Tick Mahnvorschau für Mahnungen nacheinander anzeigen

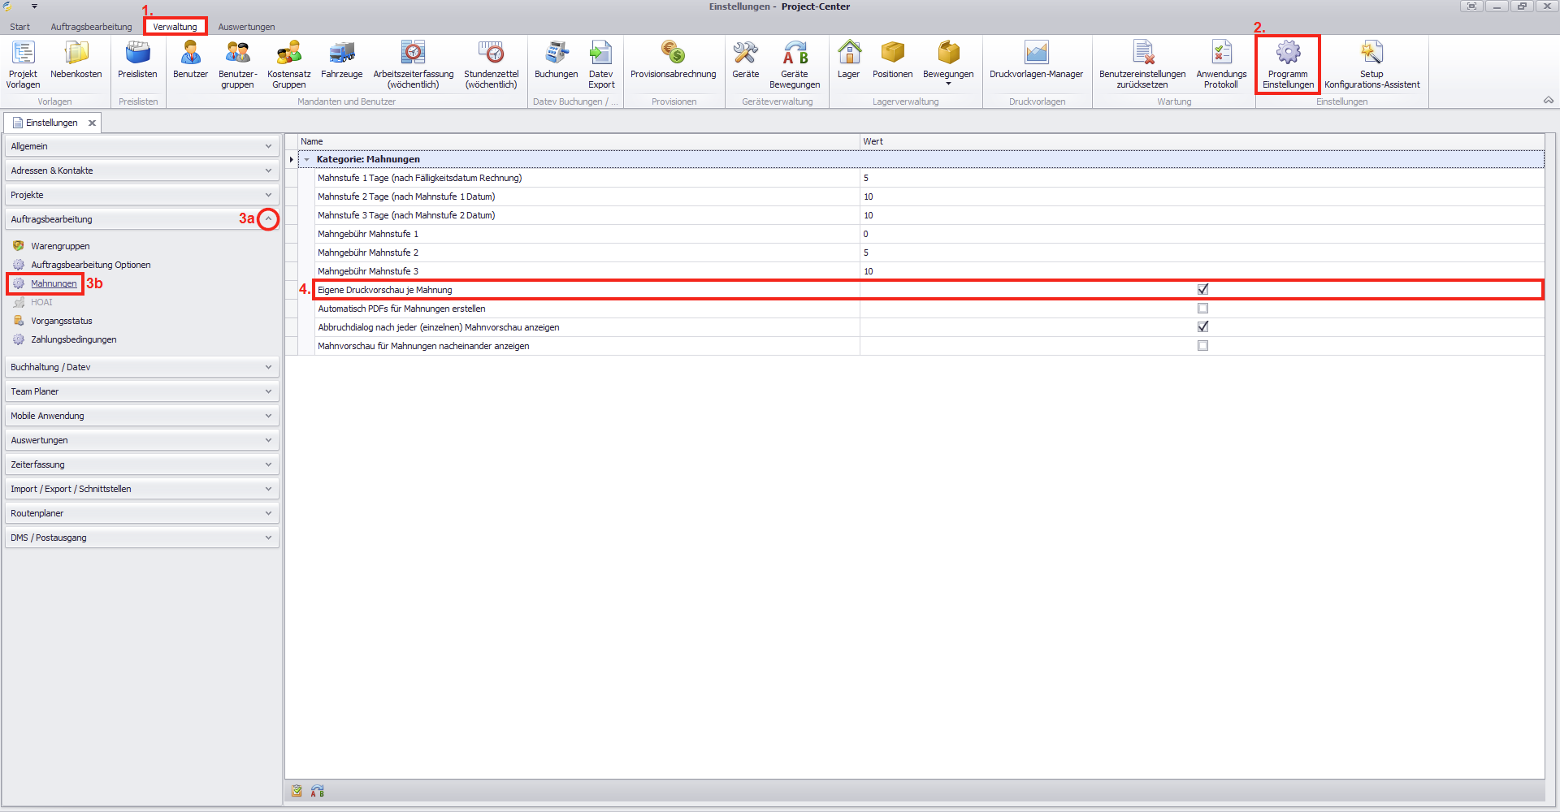point(1202,346)
